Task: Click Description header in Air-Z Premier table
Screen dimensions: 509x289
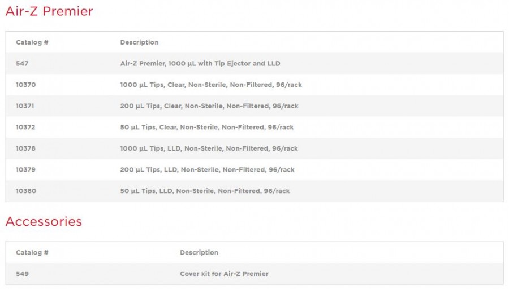Action: click(x=139, y=42)
